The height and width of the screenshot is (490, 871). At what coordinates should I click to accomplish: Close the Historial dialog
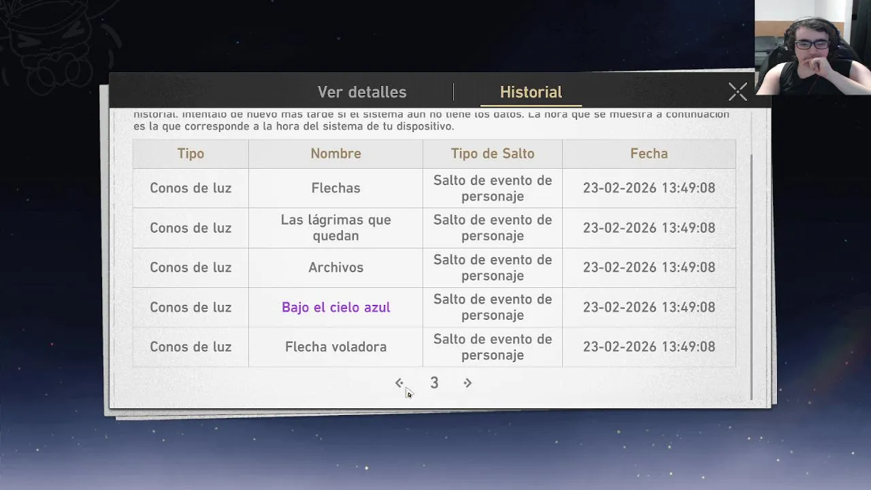[738, 92]
